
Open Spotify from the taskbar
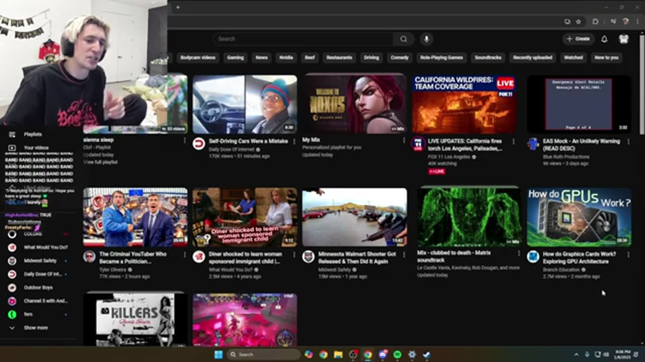397,354
